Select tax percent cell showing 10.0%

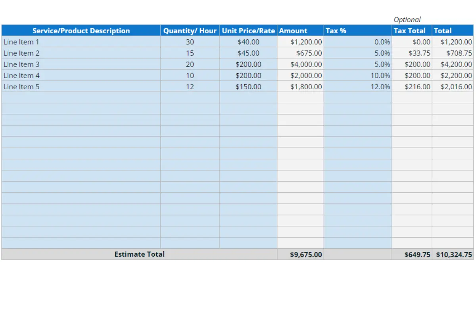(x=358, y=75)
